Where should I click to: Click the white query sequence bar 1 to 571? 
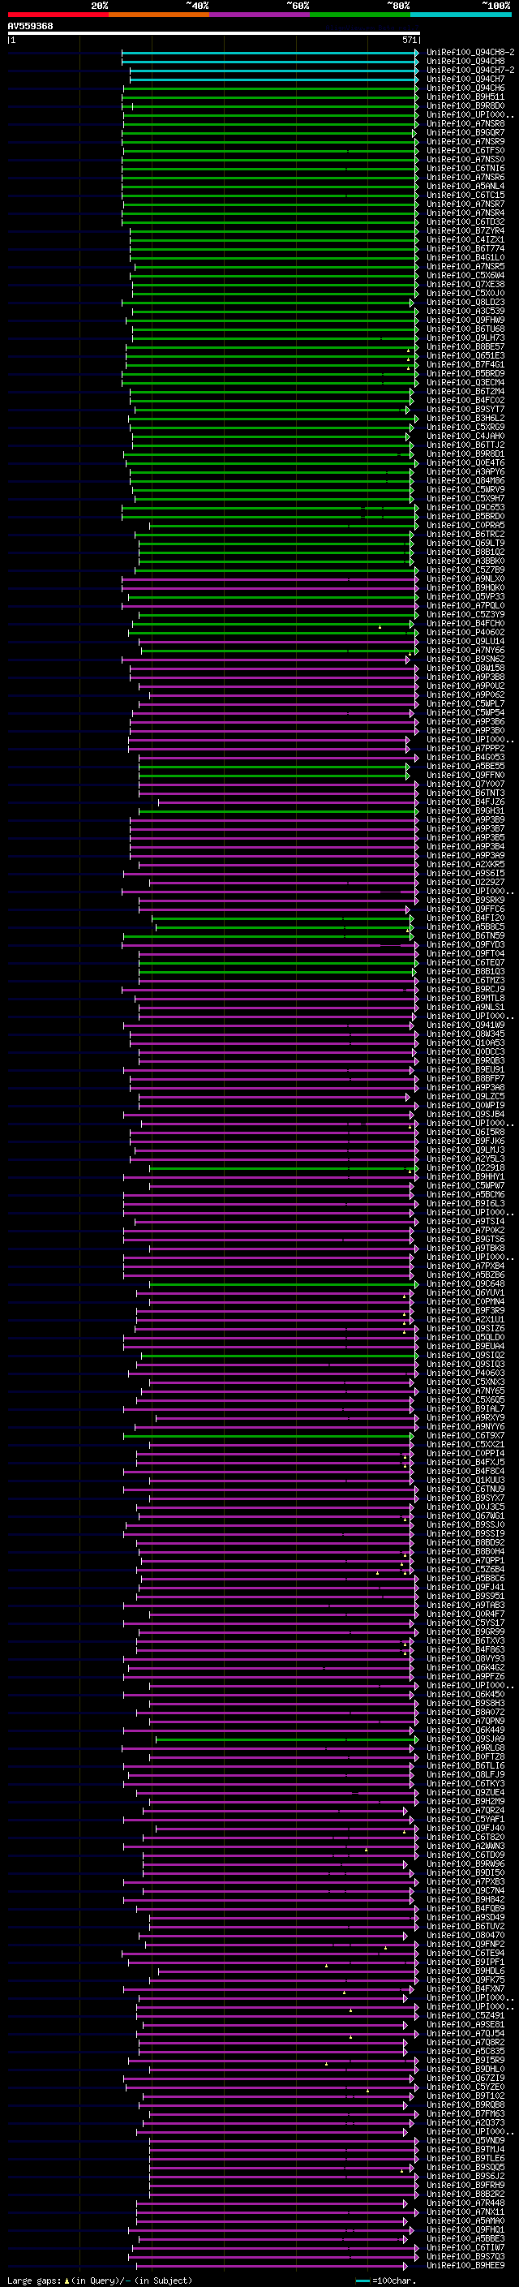pyautogui.click(x=214, y=34)
